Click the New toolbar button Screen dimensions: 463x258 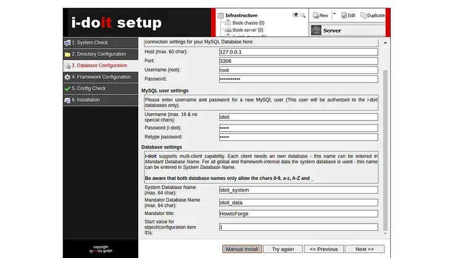[x=320, y=15]
